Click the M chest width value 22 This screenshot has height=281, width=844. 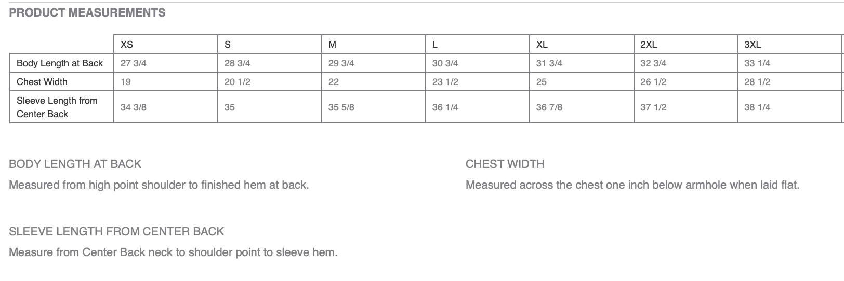[x=334, y=82]
